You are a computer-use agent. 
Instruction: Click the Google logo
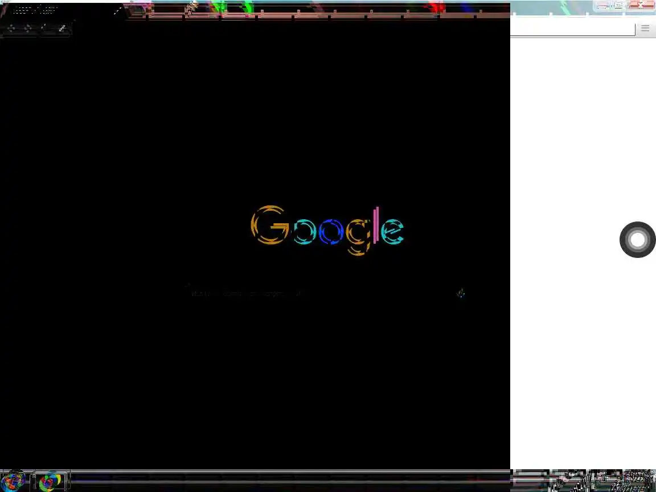(x=327, y=230)
